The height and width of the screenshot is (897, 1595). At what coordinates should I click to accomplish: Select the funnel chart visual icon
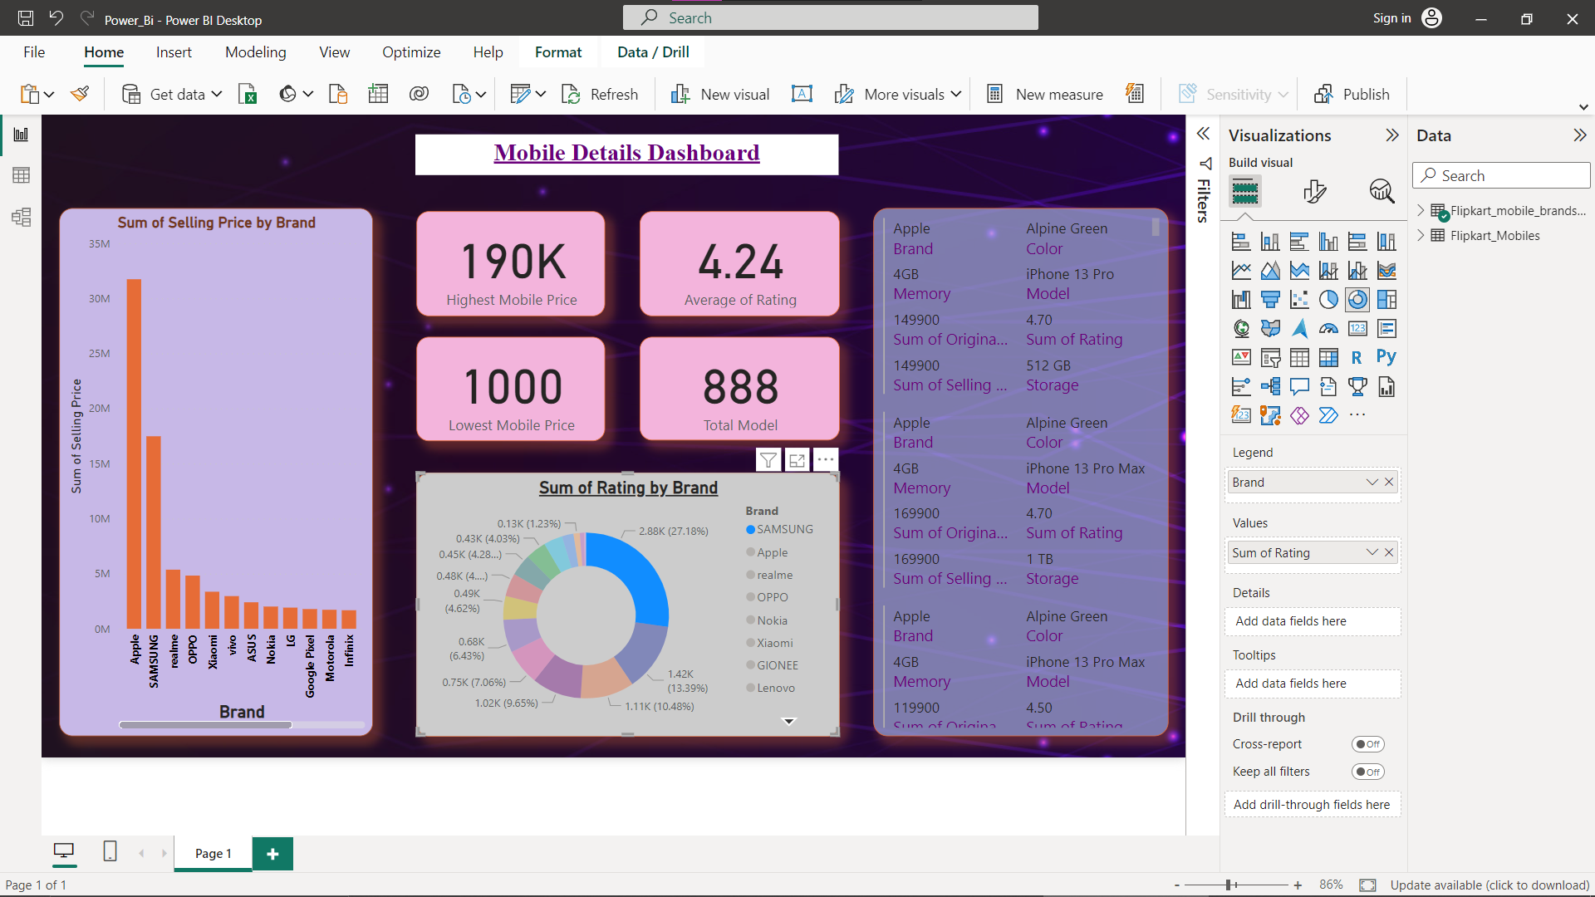(1270, 299)
